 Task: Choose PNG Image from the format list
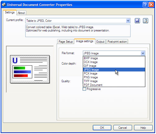pos(114,77)
